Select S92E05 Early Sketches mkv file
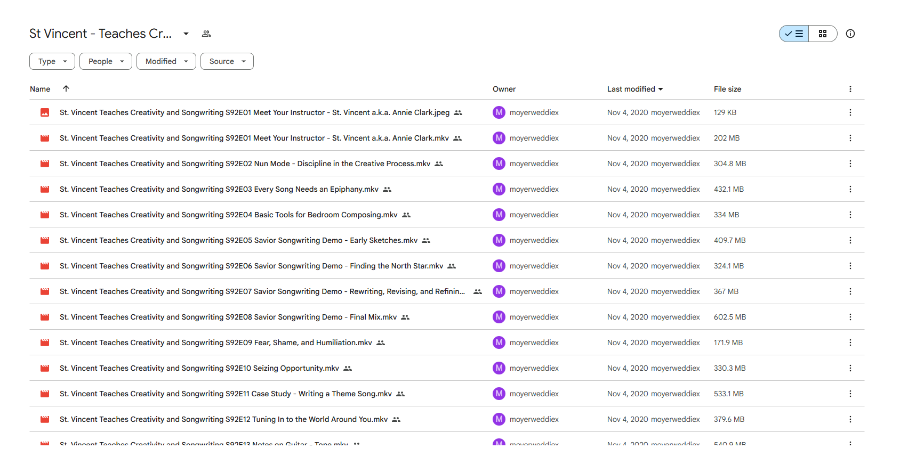This screenshot has width=900, height=473. 447,240
